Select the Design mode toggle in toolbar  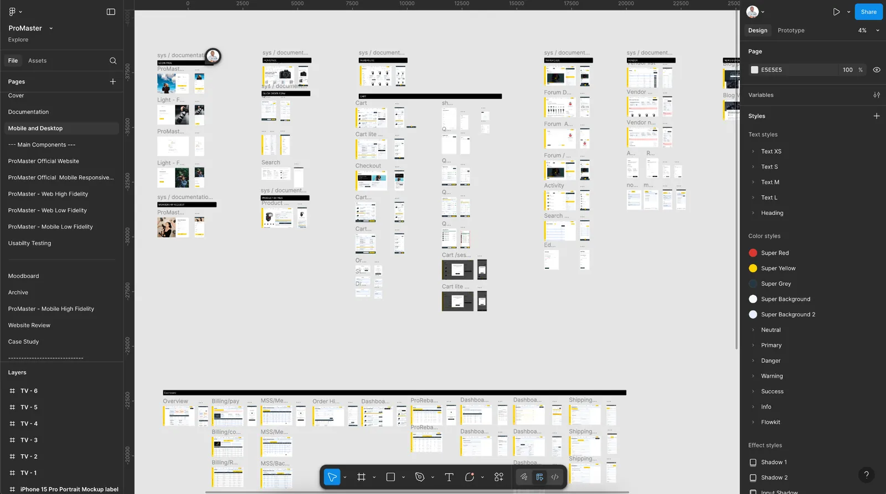point(539,477)
